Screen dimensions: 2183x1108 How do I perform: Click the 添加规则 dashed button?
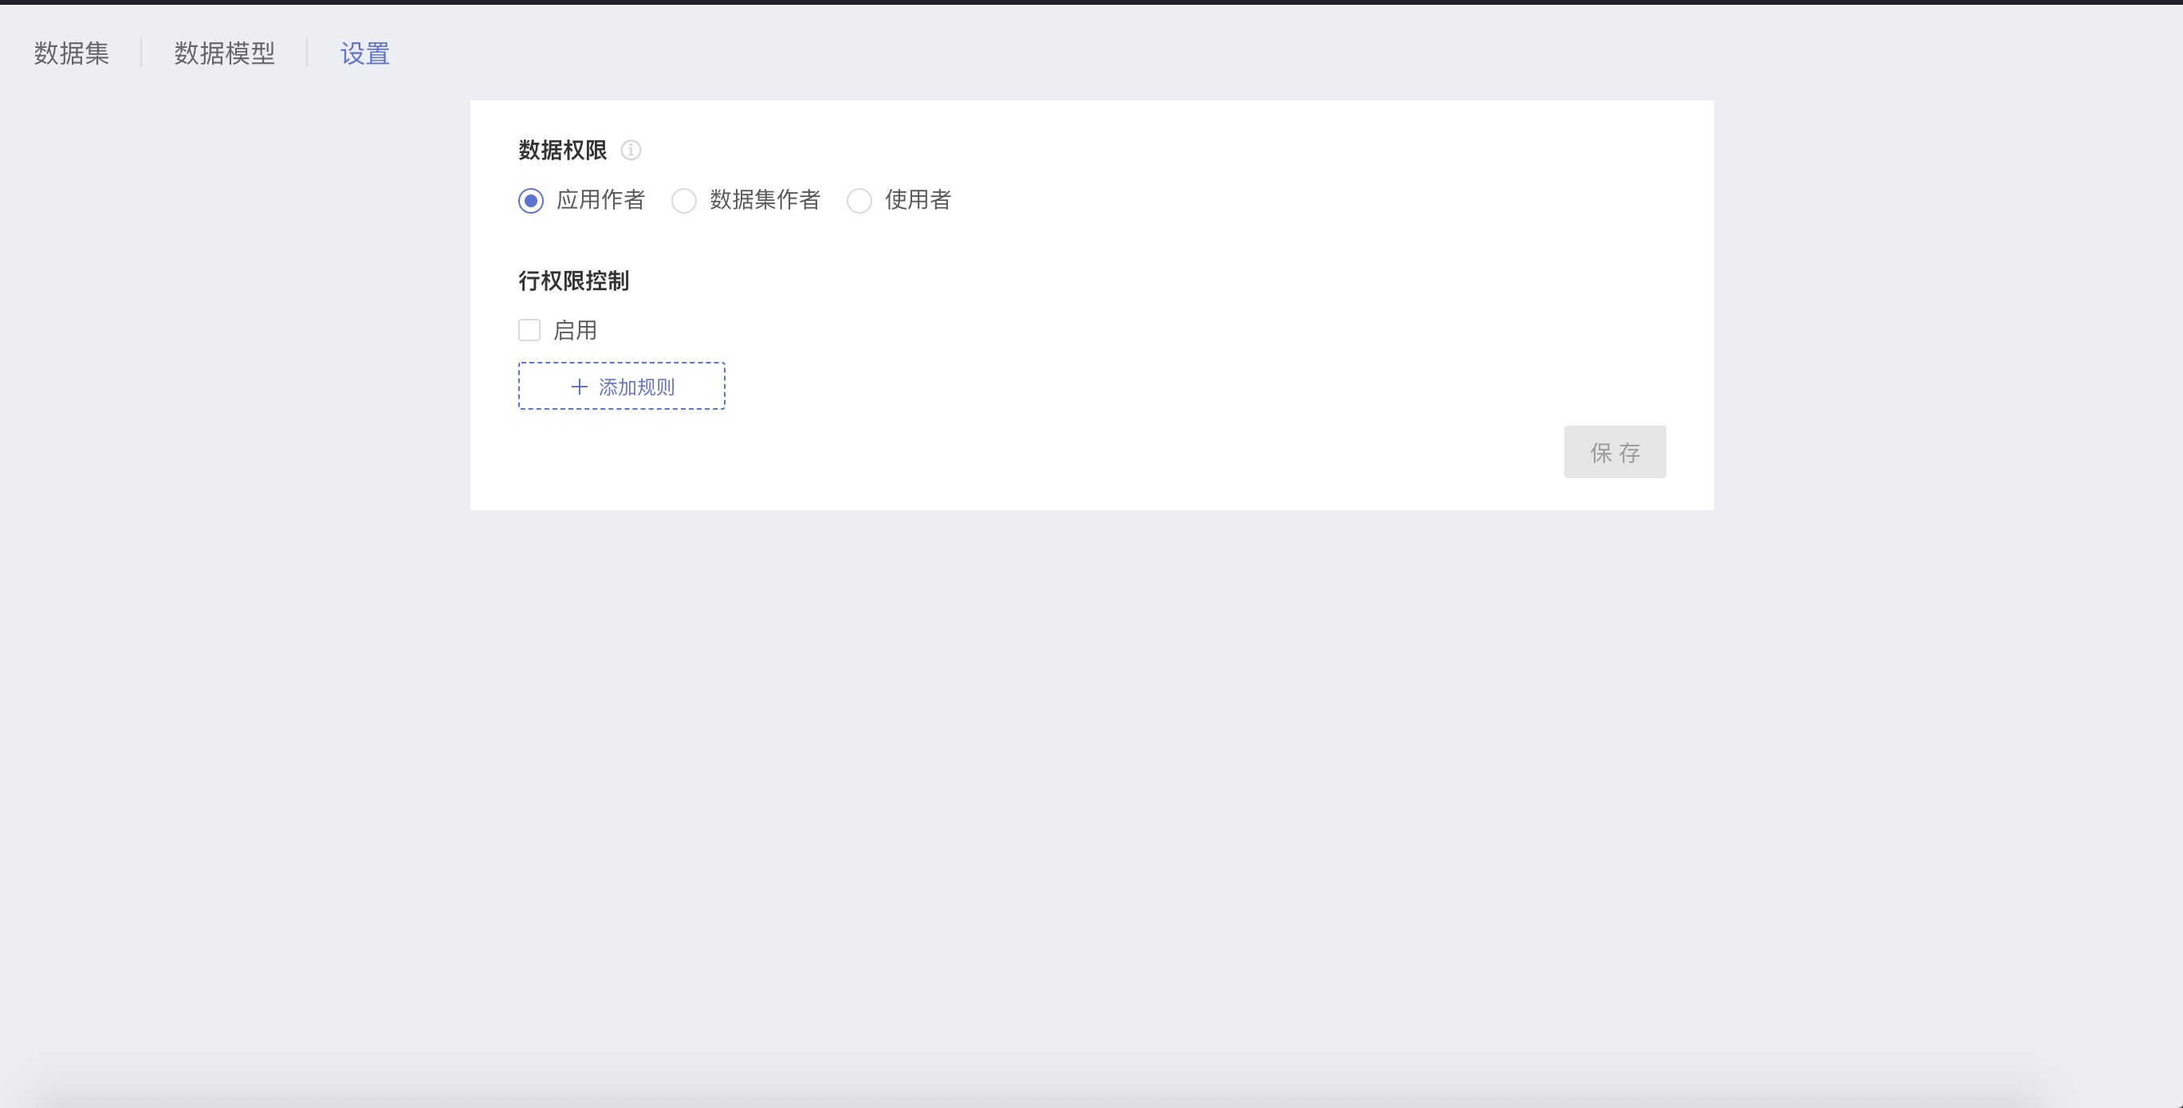tap(622, 387)
